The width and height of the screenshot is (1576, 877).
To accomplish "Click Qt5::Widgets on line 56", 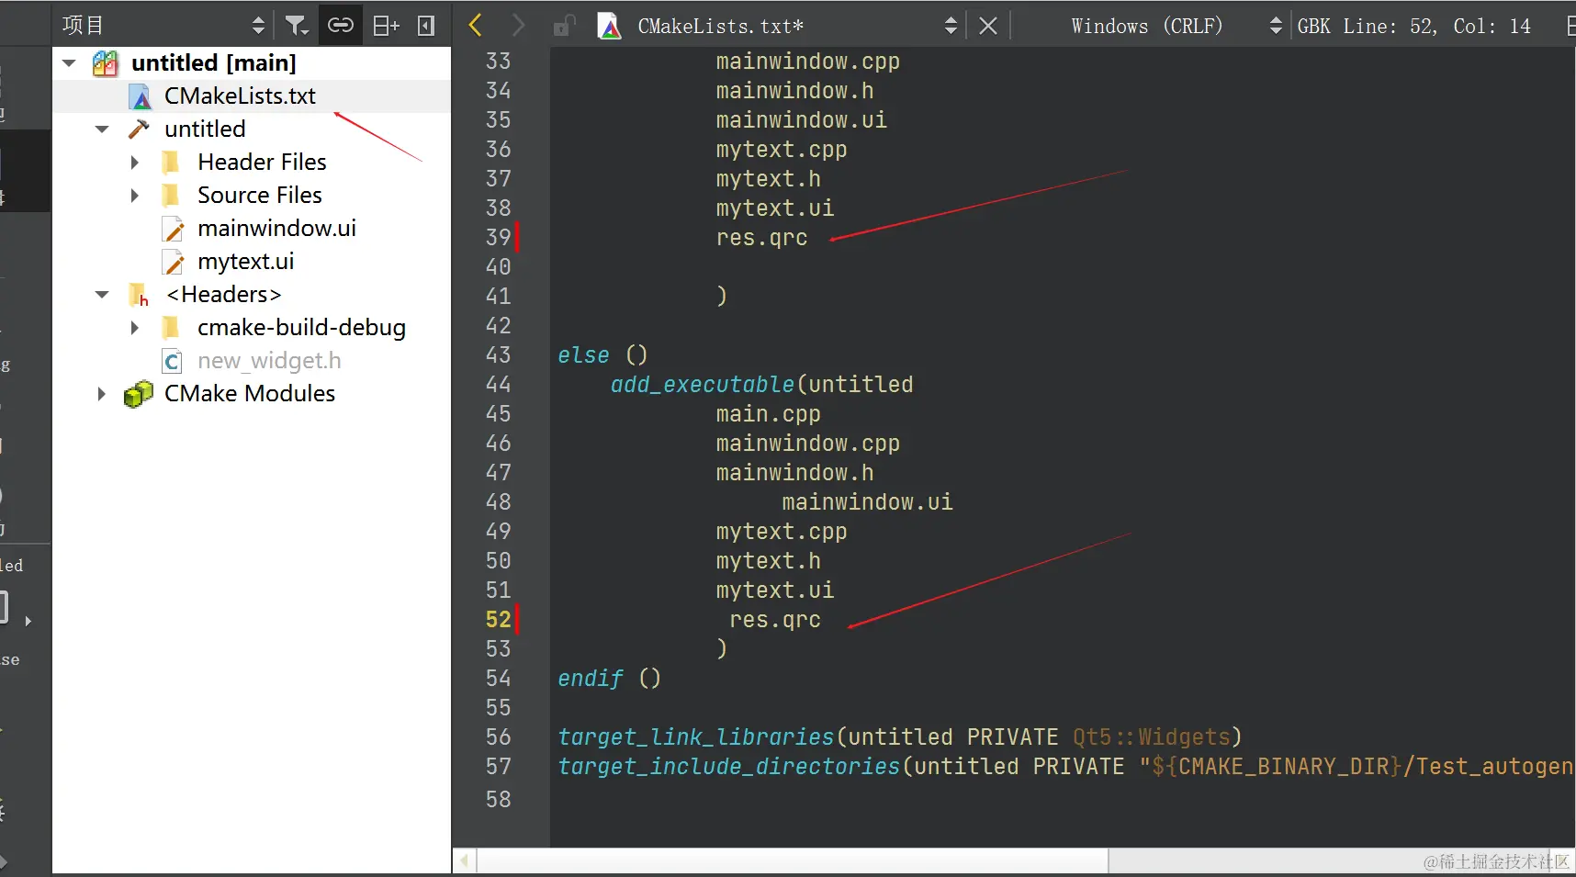I will [x=1152, y=737].
